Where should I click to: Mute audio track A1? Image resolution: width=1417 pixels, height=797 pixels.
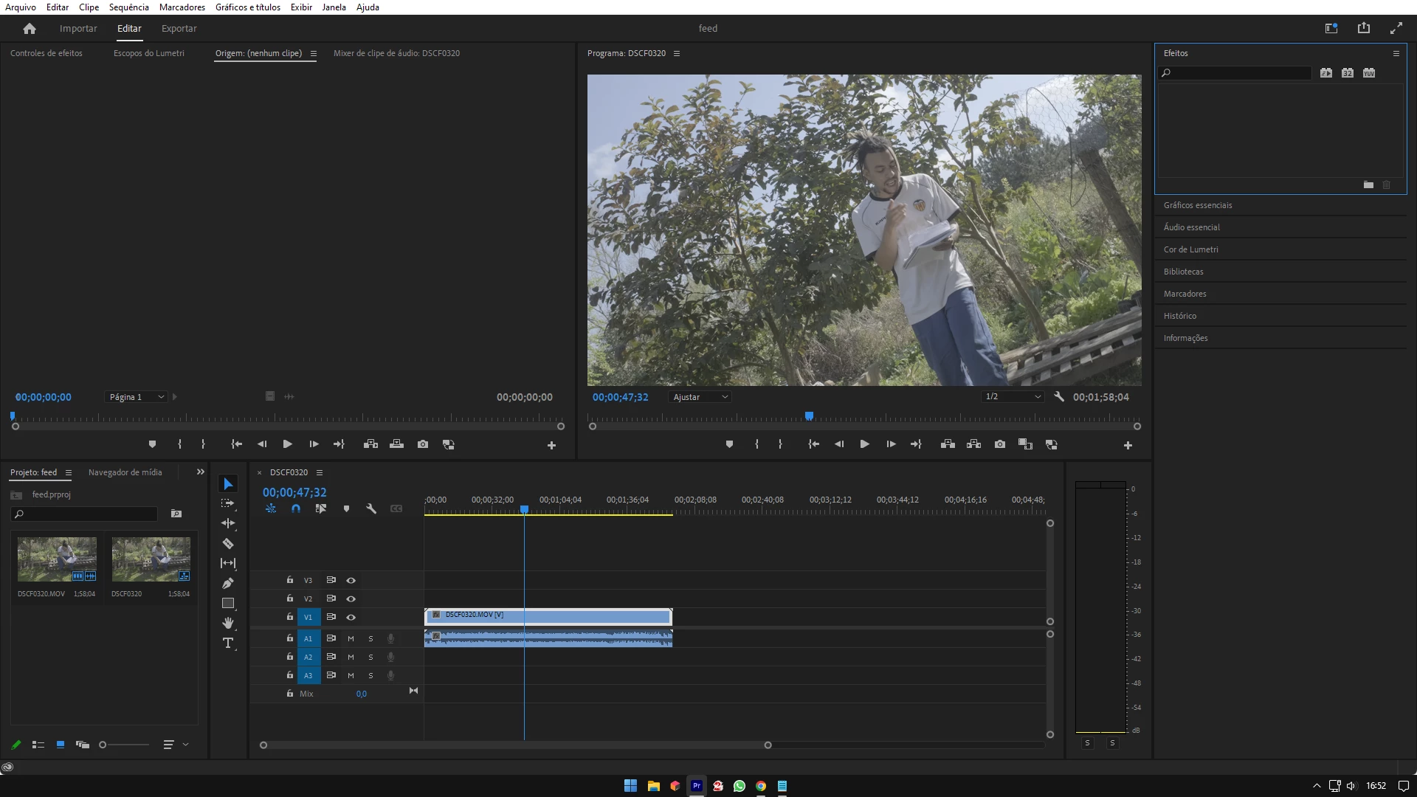(x=351, y=639)
